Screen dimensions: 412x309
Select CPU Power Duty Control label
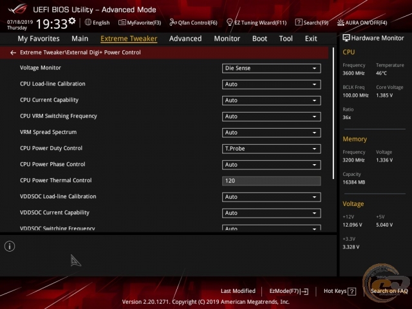pos(51,148)
